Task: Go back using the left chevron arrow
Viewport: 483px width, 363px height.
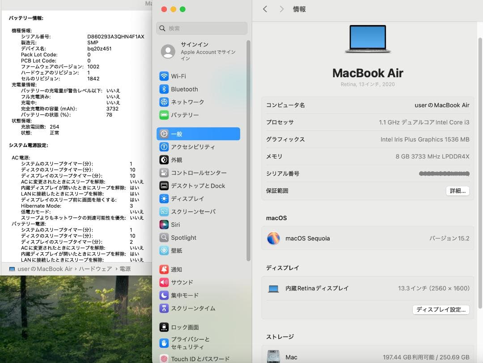Action: click(x=265, y=9)
